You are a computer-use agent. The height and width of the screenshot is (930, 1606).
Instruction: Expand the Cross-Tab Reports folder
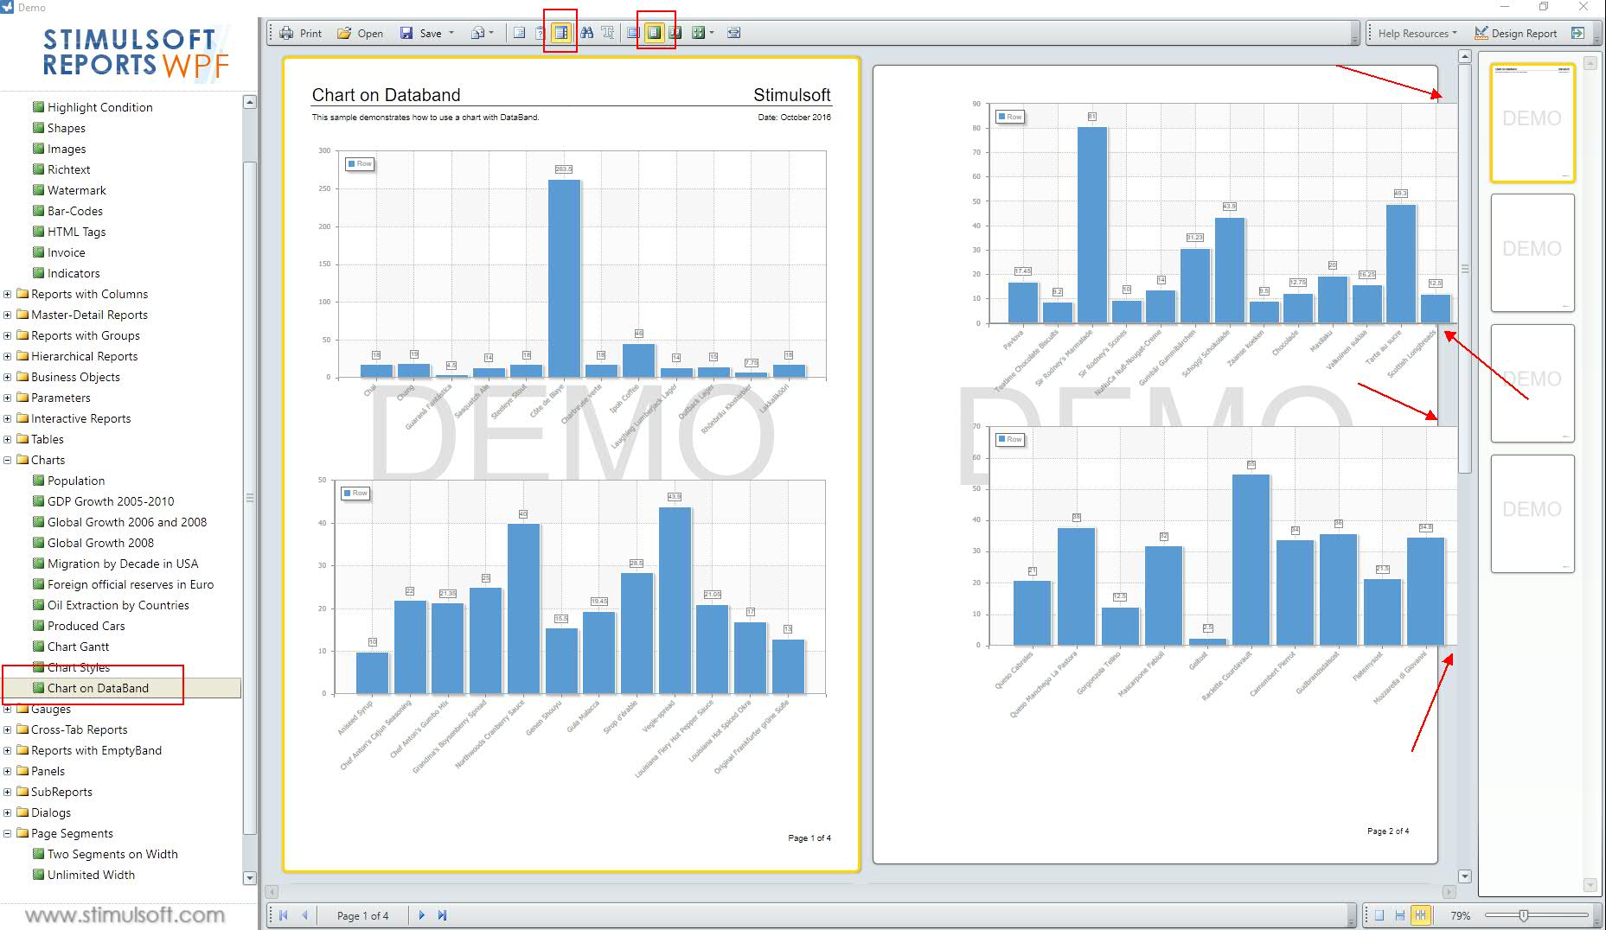(x=8, y=729)
